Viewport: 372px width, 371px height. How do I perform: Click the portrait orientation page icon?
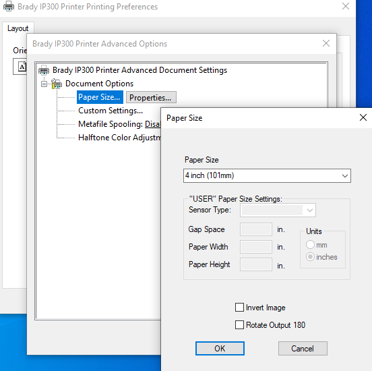point(22,67)
